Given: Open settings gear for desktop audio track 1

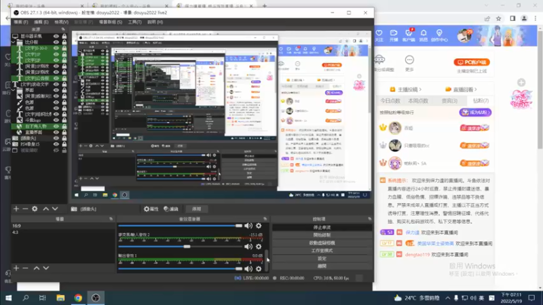Looking at the screenshot, I should tap(259, 268).
